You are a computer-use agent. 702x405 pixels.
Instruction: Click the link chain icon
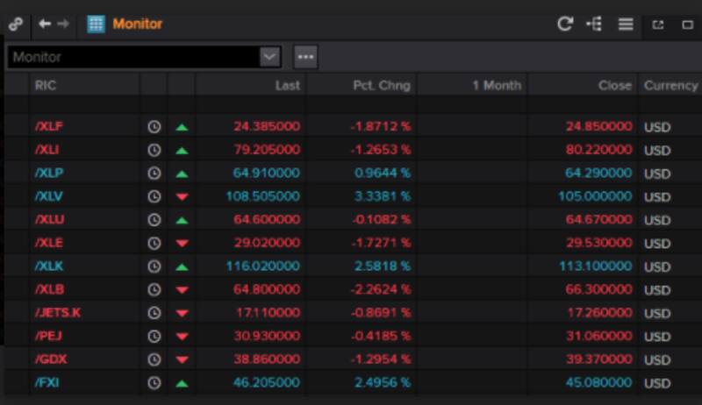coord(15,25)
